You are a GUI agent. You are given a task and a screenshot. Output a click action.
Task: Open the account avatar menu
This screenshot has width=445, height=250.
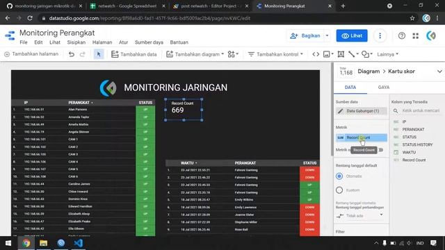point(431,35)
